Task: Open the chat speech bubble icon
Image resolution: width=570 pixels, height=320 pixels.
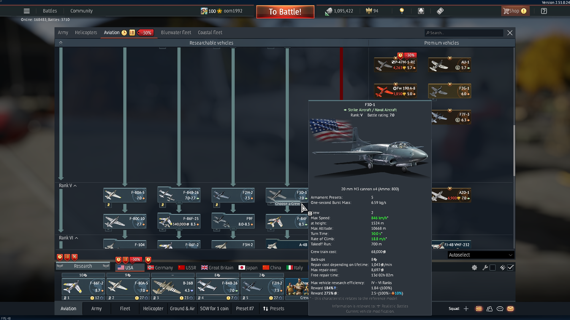Action: coord(500,309)
